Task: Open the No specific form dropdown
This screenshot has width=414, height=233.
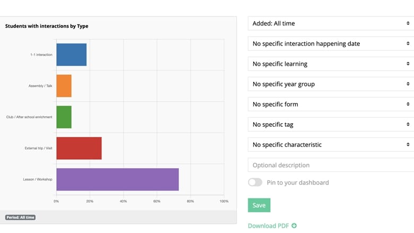Action: [330, 104]
